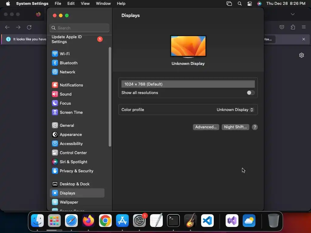Open the Trash in the Dock

(274, 221)
